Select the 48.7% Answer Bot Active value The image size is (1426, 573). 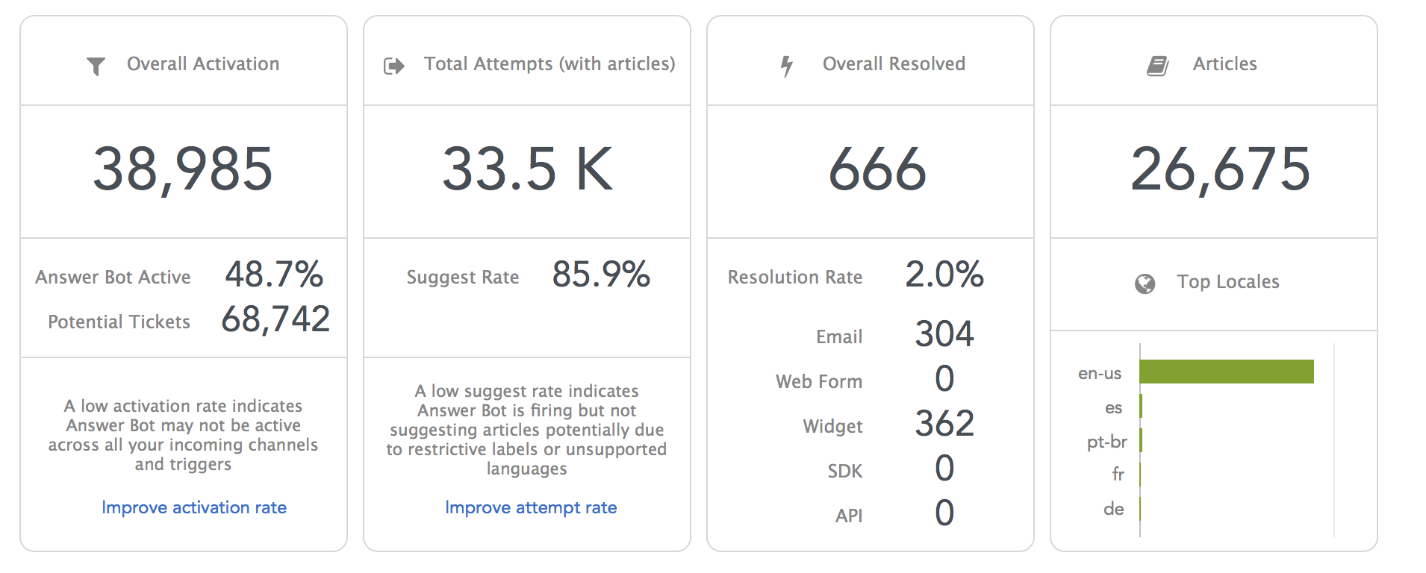274,275
